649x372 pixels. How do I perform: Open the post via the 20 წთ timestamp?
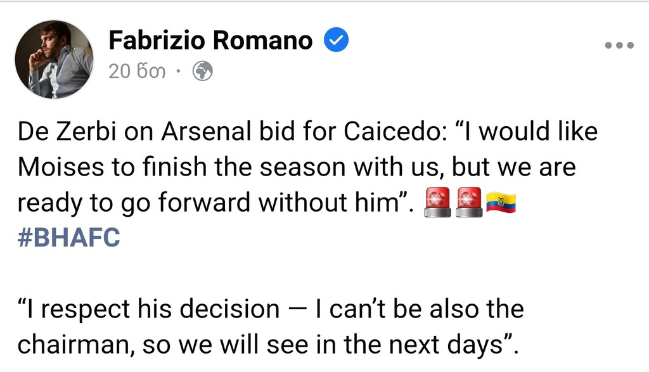pyautogui.click(x=137, y=72)
